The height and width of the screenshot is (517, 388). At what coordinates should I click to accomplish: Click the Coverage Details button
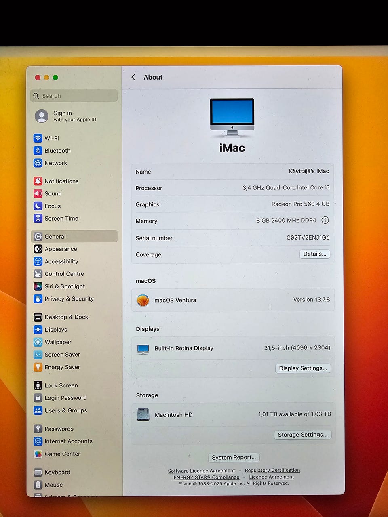pos(315,254)
